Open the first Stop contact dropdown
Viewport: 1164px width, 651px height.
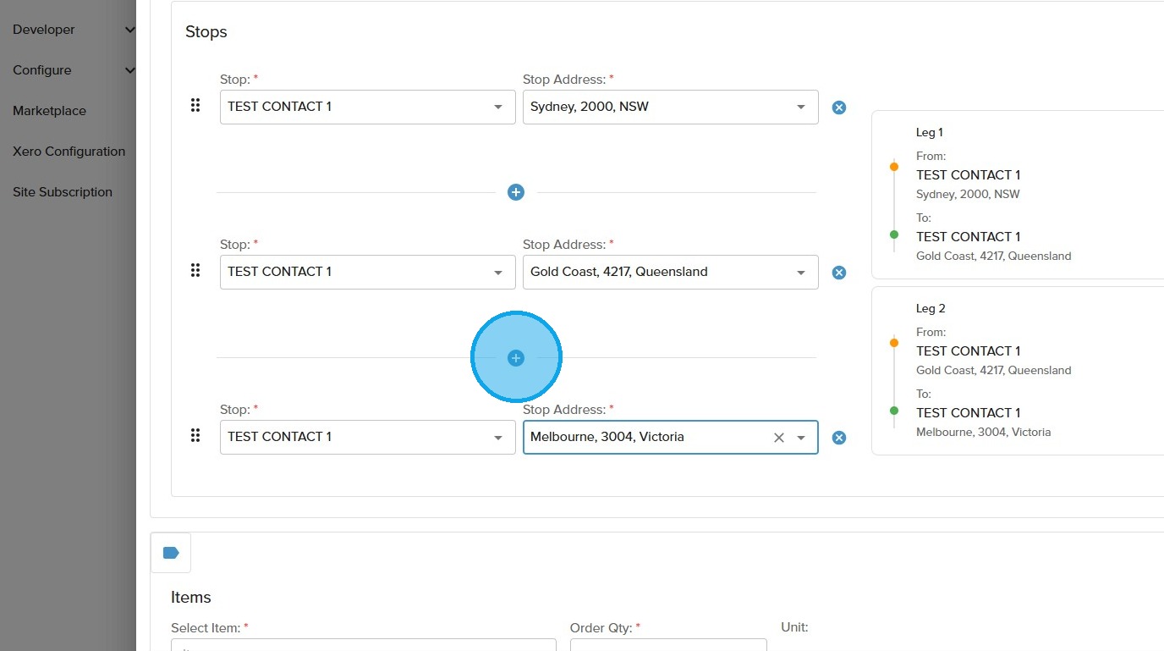(x=498, y=108)
